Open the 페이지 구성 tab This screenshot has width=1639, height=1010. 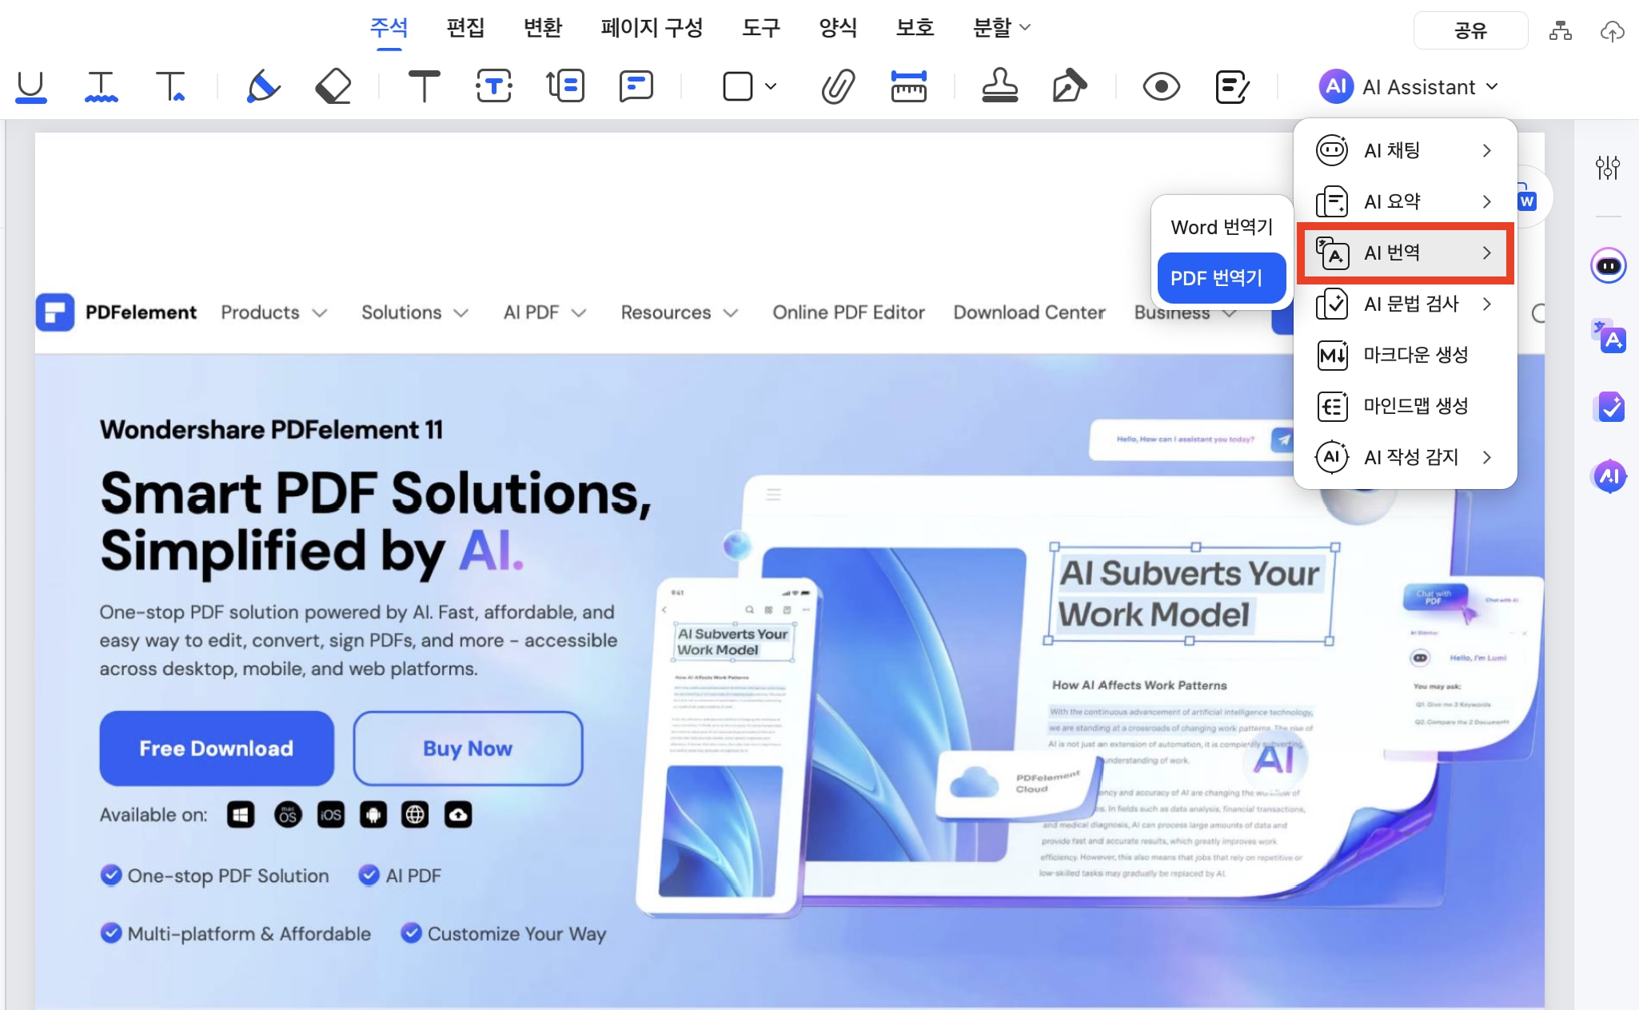[x=652, y=28]
